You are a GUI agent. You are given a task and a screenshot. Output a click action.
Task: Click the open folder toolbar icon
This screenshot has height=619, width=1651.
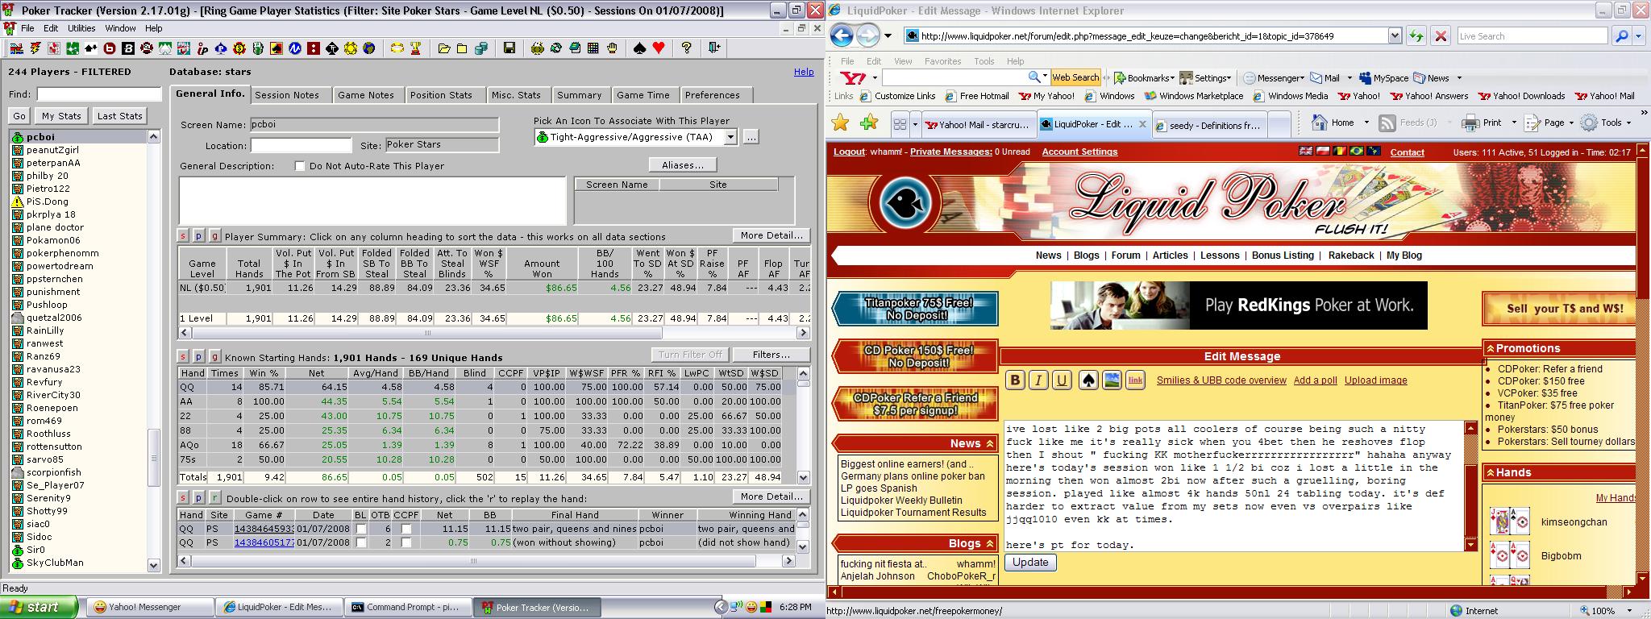coord(444,48)
